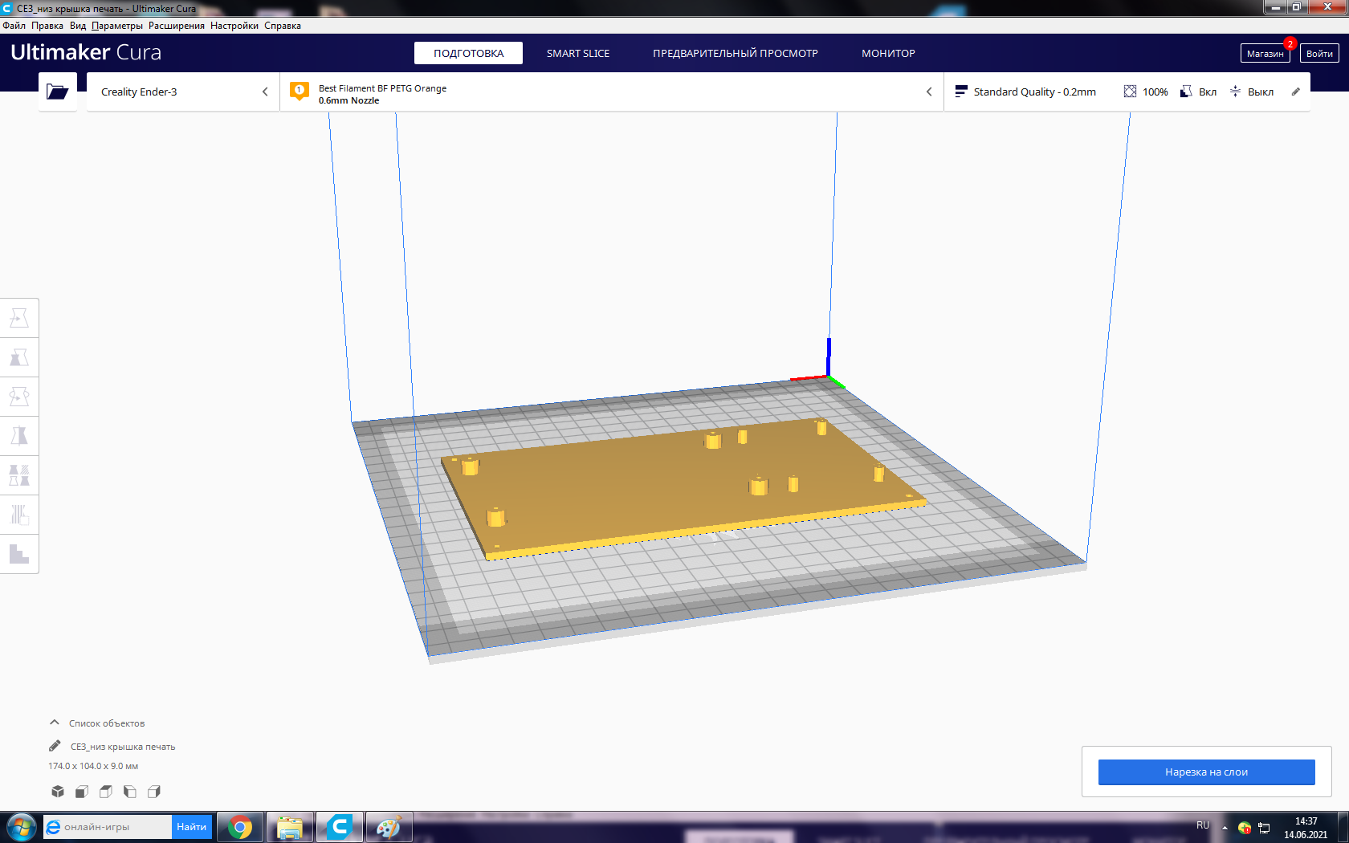Select the Support Blocker tool
Viewport: 1349px width, 843px height.
19,515
